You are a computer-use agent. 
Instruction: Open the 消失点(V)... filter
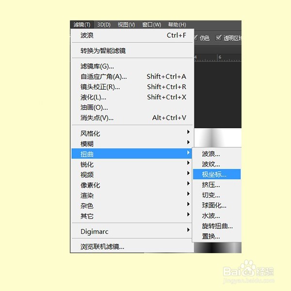point(133,118)
